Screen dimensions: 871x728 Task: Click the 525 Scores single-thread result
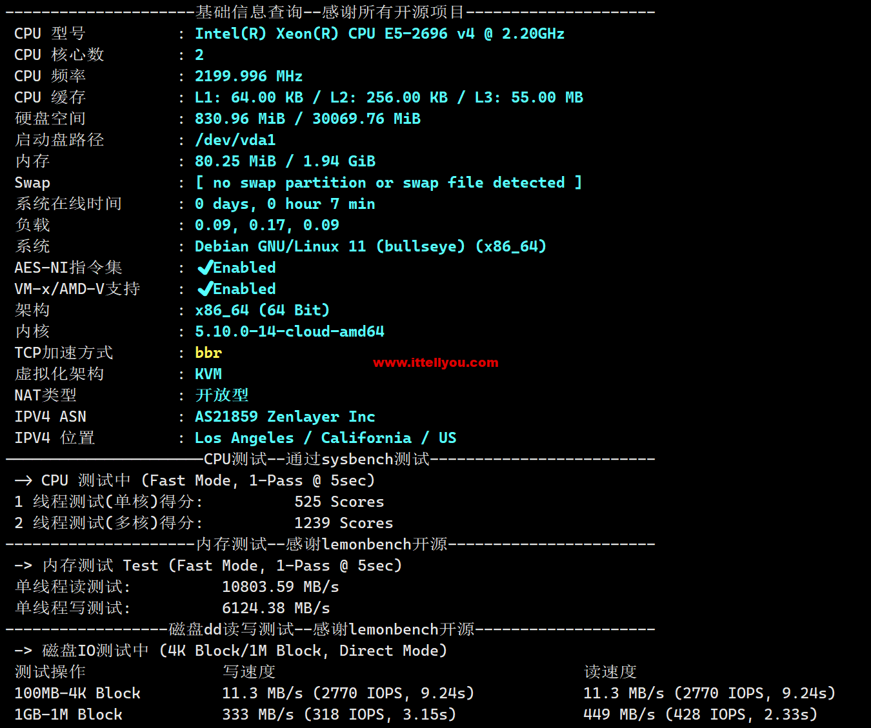coord(339,502)
